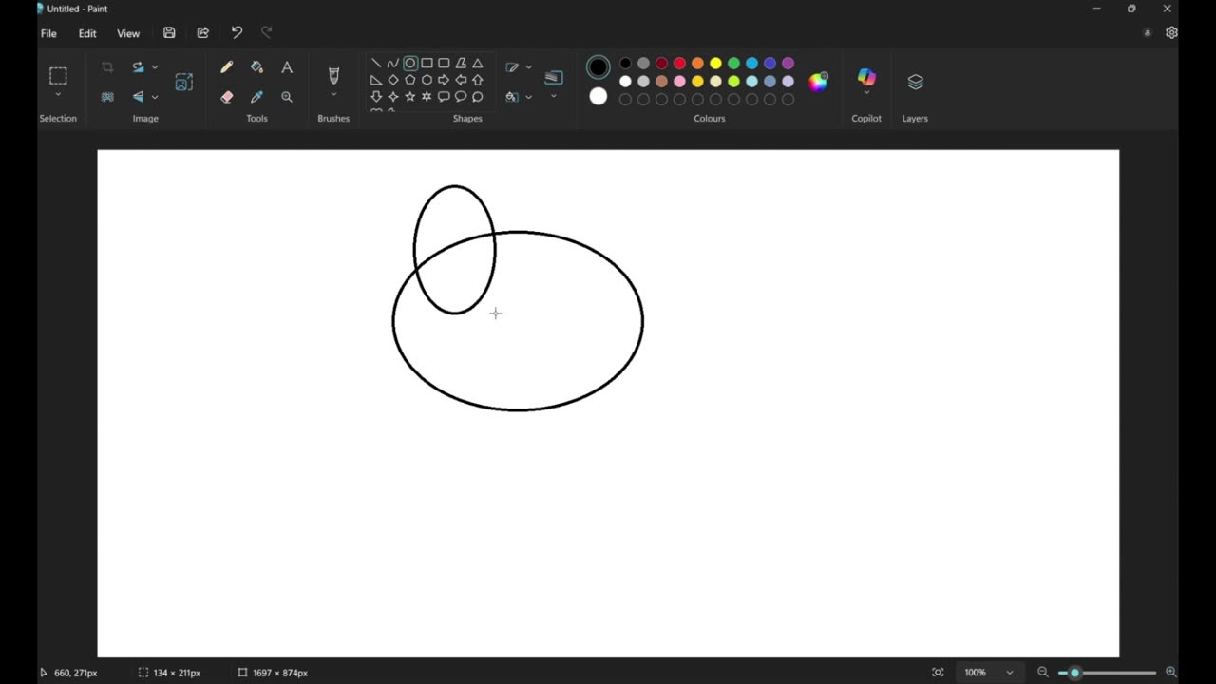Click the Save icon in the title bar
This screenshot has height=684, width=1216.
coord(169,33)
